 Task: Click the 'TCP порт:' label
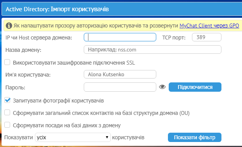(x=174, y=38)
